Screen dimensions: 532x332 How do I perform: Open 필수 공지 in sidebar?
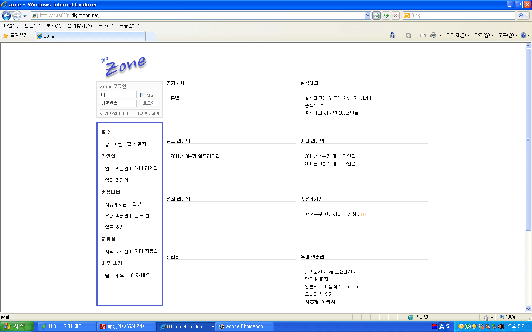tap(137, 145)
